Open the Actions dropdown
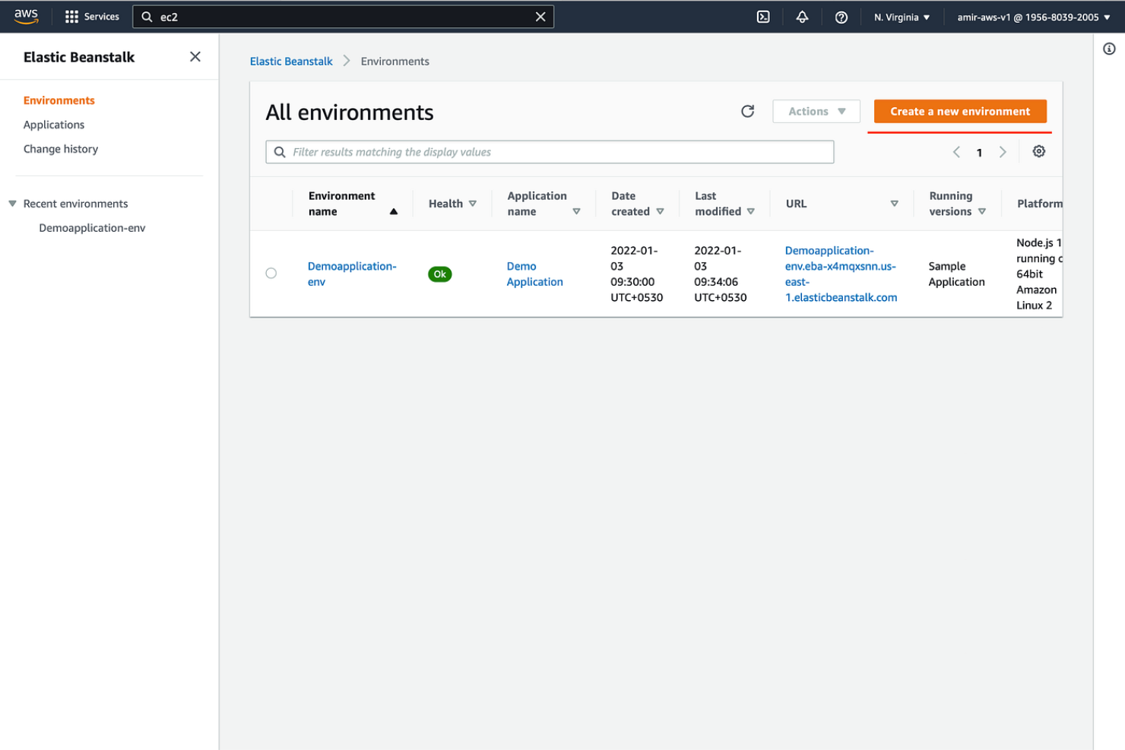1125x750 pixels. [x=816, y=111]
